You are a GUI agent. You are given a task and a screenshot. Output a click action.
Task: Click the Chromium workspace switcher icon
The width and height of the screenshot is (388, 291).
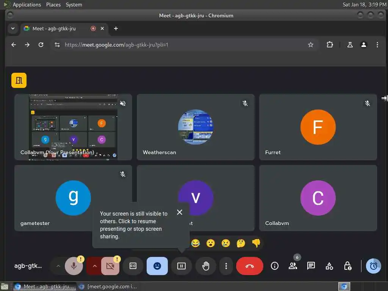point(344,286)
